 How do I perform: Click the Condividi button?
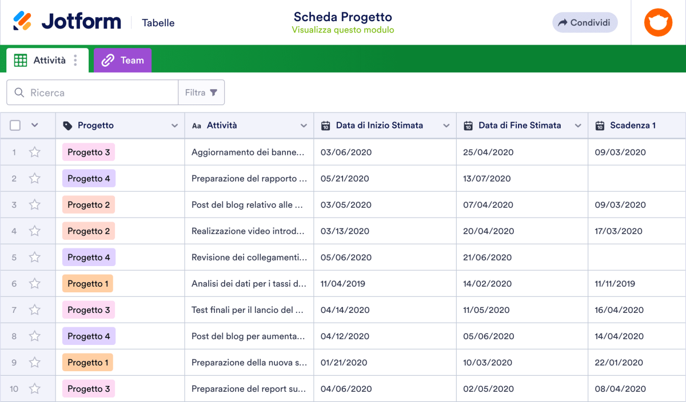pyautogui.click(x=584, y=22)
